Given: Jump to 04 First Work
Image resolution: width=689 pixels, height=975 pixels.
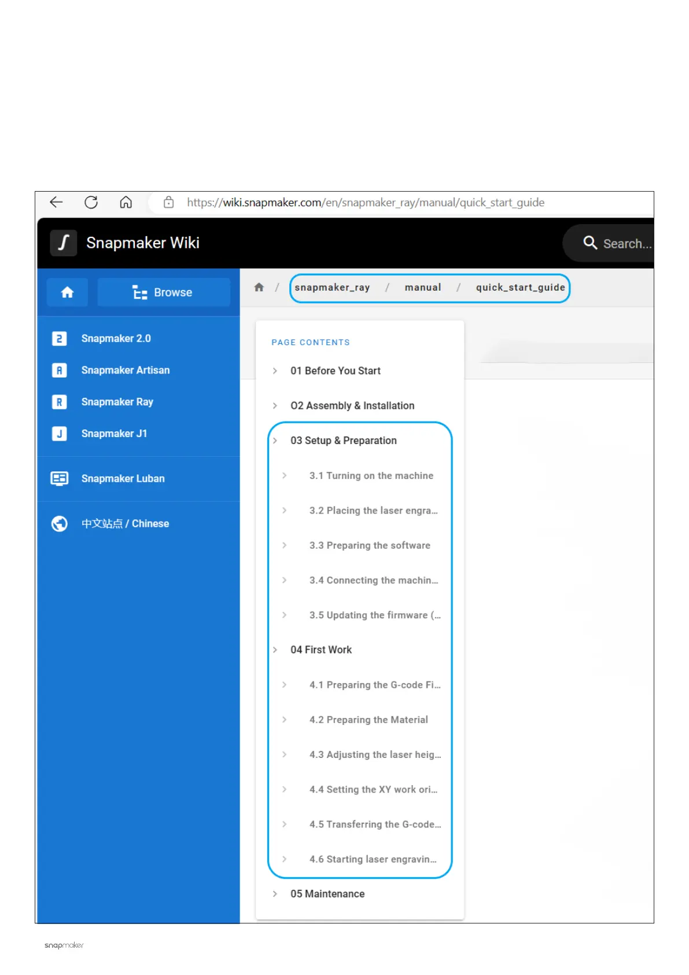Looking at the screenshot, I should [321, 650].
